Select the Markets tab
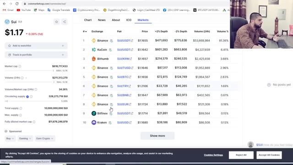The height and width of the screenshot is (165, 293). 143,20
